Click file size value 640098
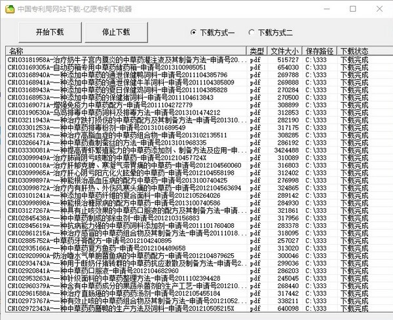The height and width of the screenshot is (320, 393). (288, 308)
